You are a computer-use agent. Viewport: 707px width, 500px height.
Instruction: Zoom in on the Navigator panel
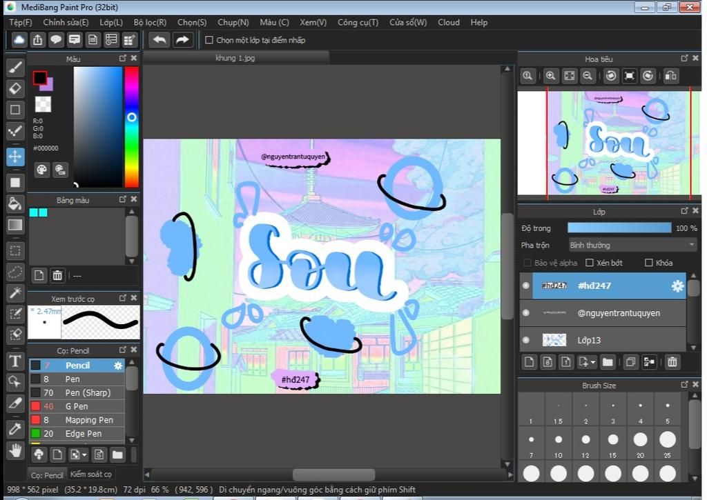[x=550, y=76]
